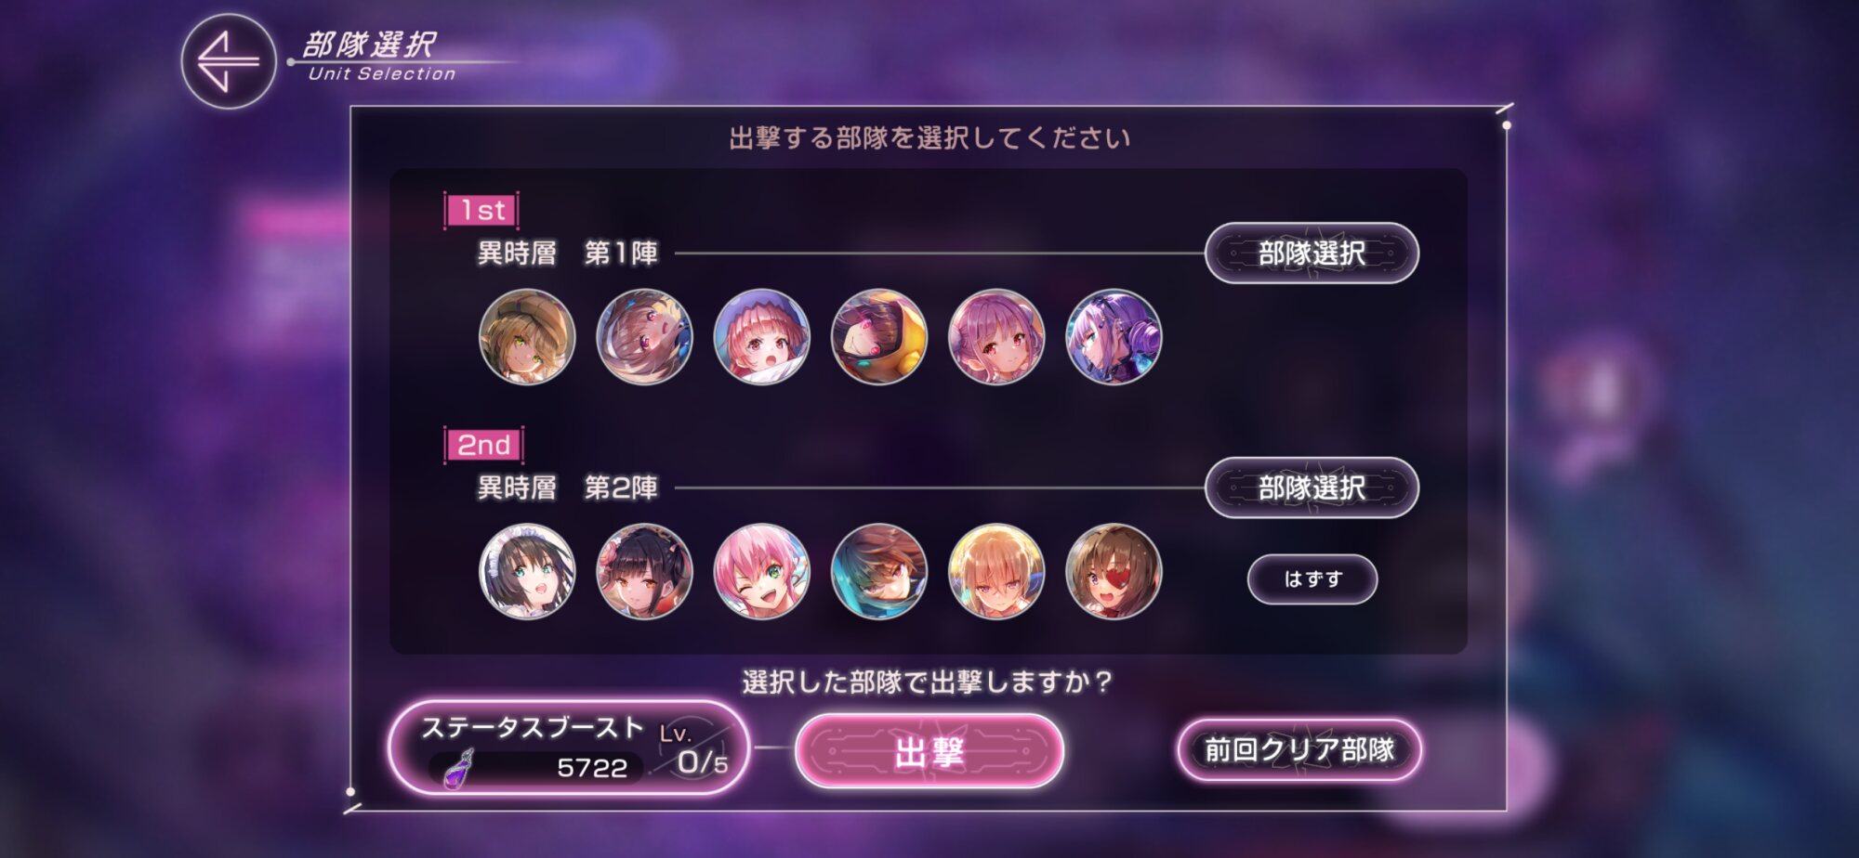Open 部隊選択 for the 第1陣 unit
The image size is (1859, 858).
1312,253
